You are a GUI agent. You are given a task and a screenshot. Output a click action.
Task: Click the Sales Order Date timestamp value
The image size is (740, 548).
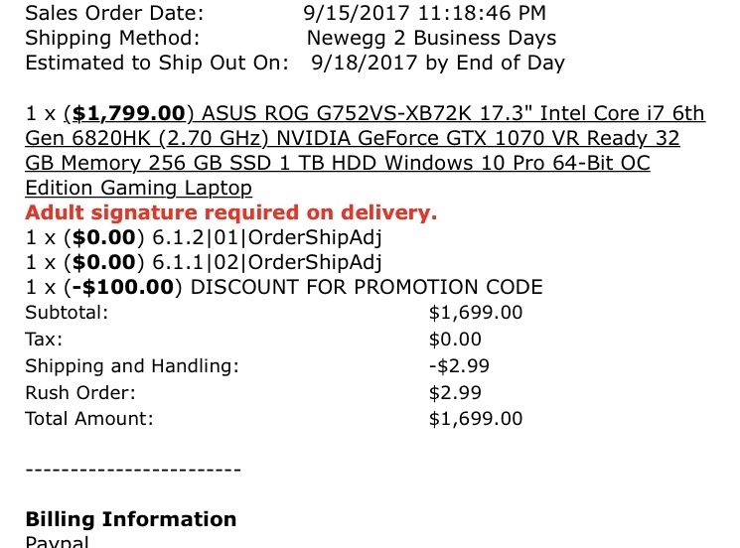[424, 13]
